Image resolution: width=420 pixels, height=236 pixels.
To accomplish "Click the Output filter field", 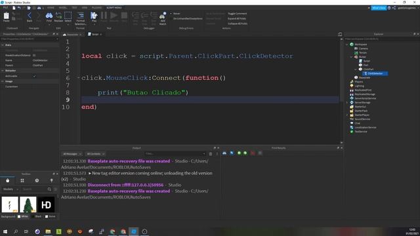I will click(x=175, y=154).
